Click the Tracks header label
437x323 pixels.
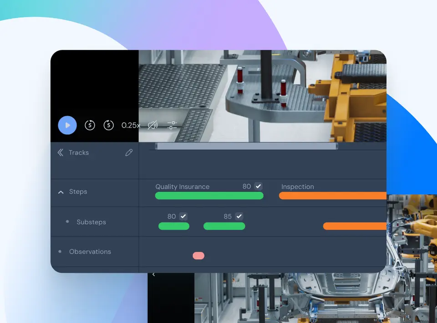pyautogui.click(x=79, y=153)
